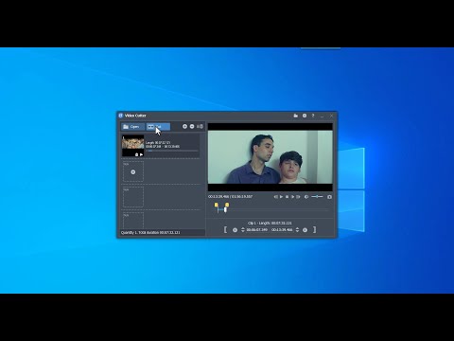The image size is (454, 341).
Task: Jump to the end with the last playback button
Action: [x=298, y=197]
